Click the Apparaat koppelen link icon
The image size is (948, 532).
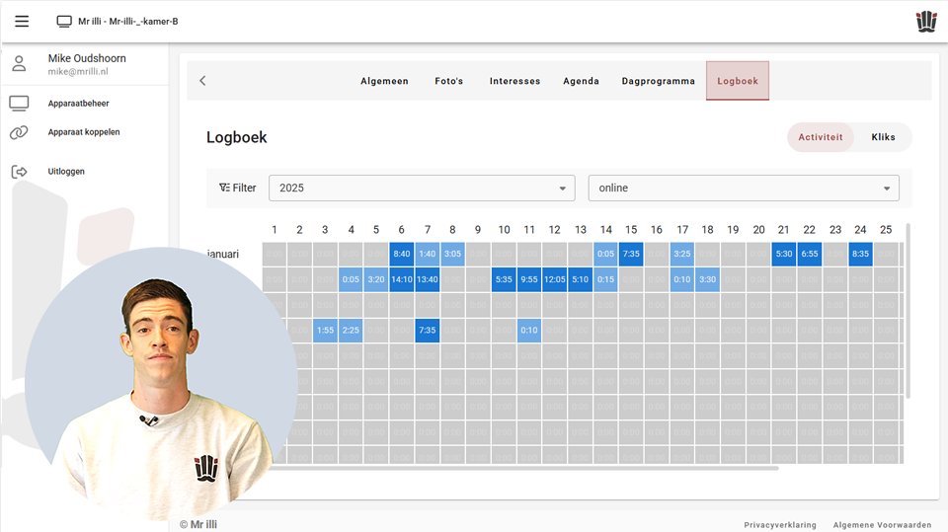click(x=19, y=132)
